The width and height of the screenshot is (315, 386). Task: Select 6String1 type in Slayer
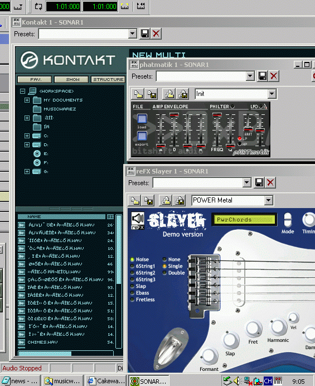tap(143, 266)
